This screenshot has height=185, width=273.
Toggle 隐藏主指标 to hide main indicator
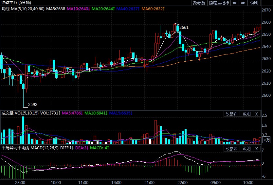tap(219, 3)
